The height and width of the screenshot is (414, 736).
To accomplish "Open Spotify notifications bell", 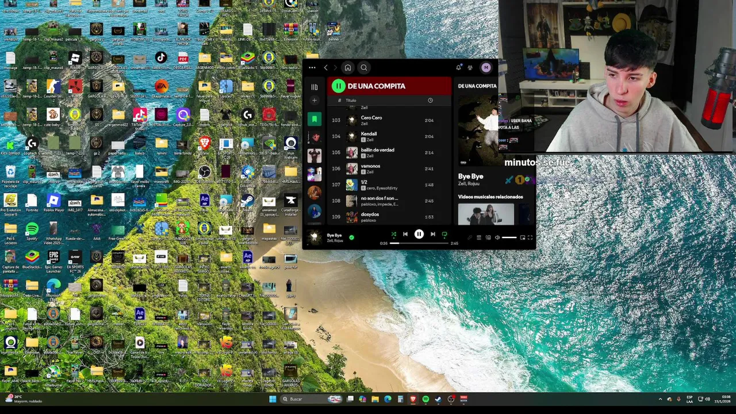I will [x=458, y=68].
